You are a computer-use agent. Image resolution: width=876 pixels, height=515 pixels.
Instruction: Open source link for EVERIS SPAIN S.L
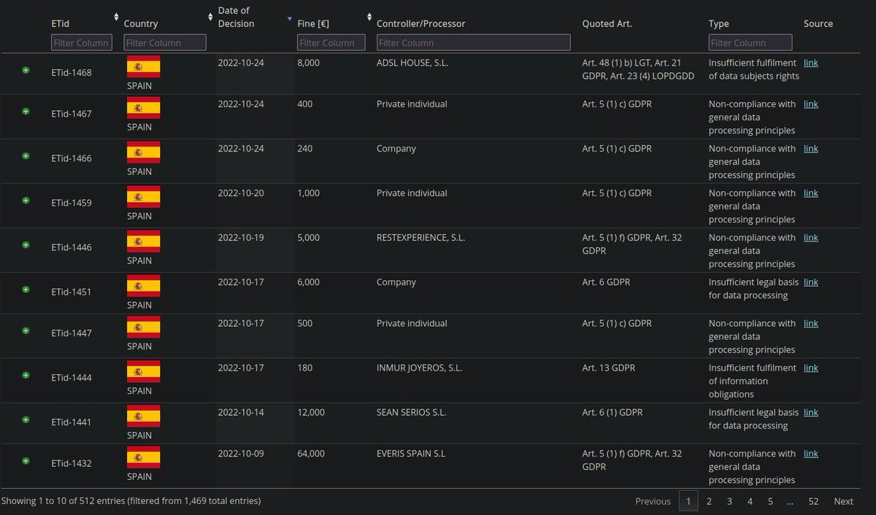[811, 453]
